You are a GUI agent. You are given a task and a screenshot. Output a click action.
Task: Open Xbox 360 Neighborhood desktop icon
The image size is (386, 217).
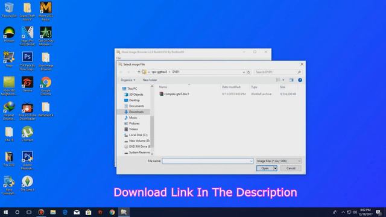[x=9, y=86]
